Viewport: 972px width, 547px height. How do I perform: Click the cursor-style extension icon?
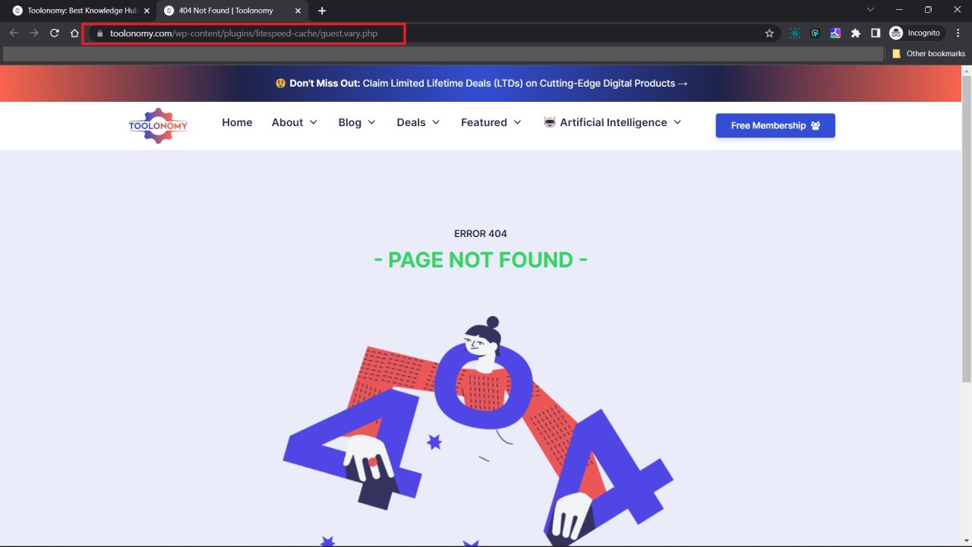(815, 33)
